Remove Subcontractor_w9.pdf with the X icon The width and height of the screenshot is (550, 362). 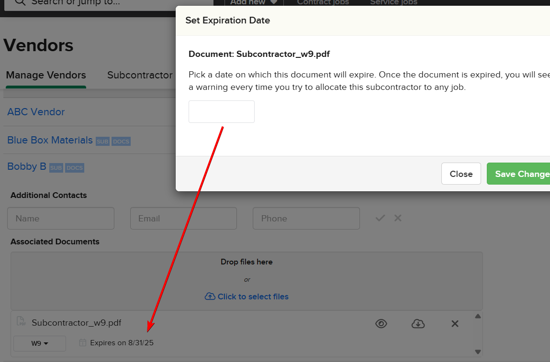[x=455, y=324]
